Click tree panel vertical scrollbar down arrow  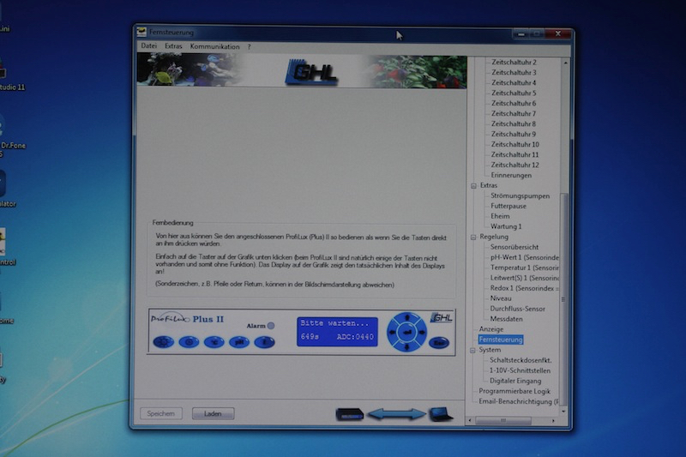tap(563, 412)
